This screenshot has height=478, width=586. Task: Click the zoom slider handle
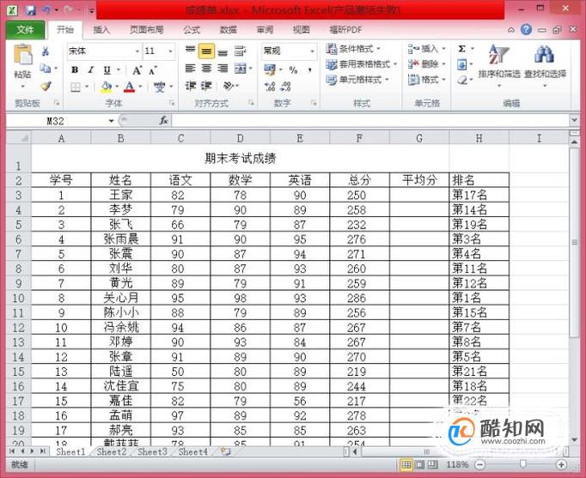522,463
